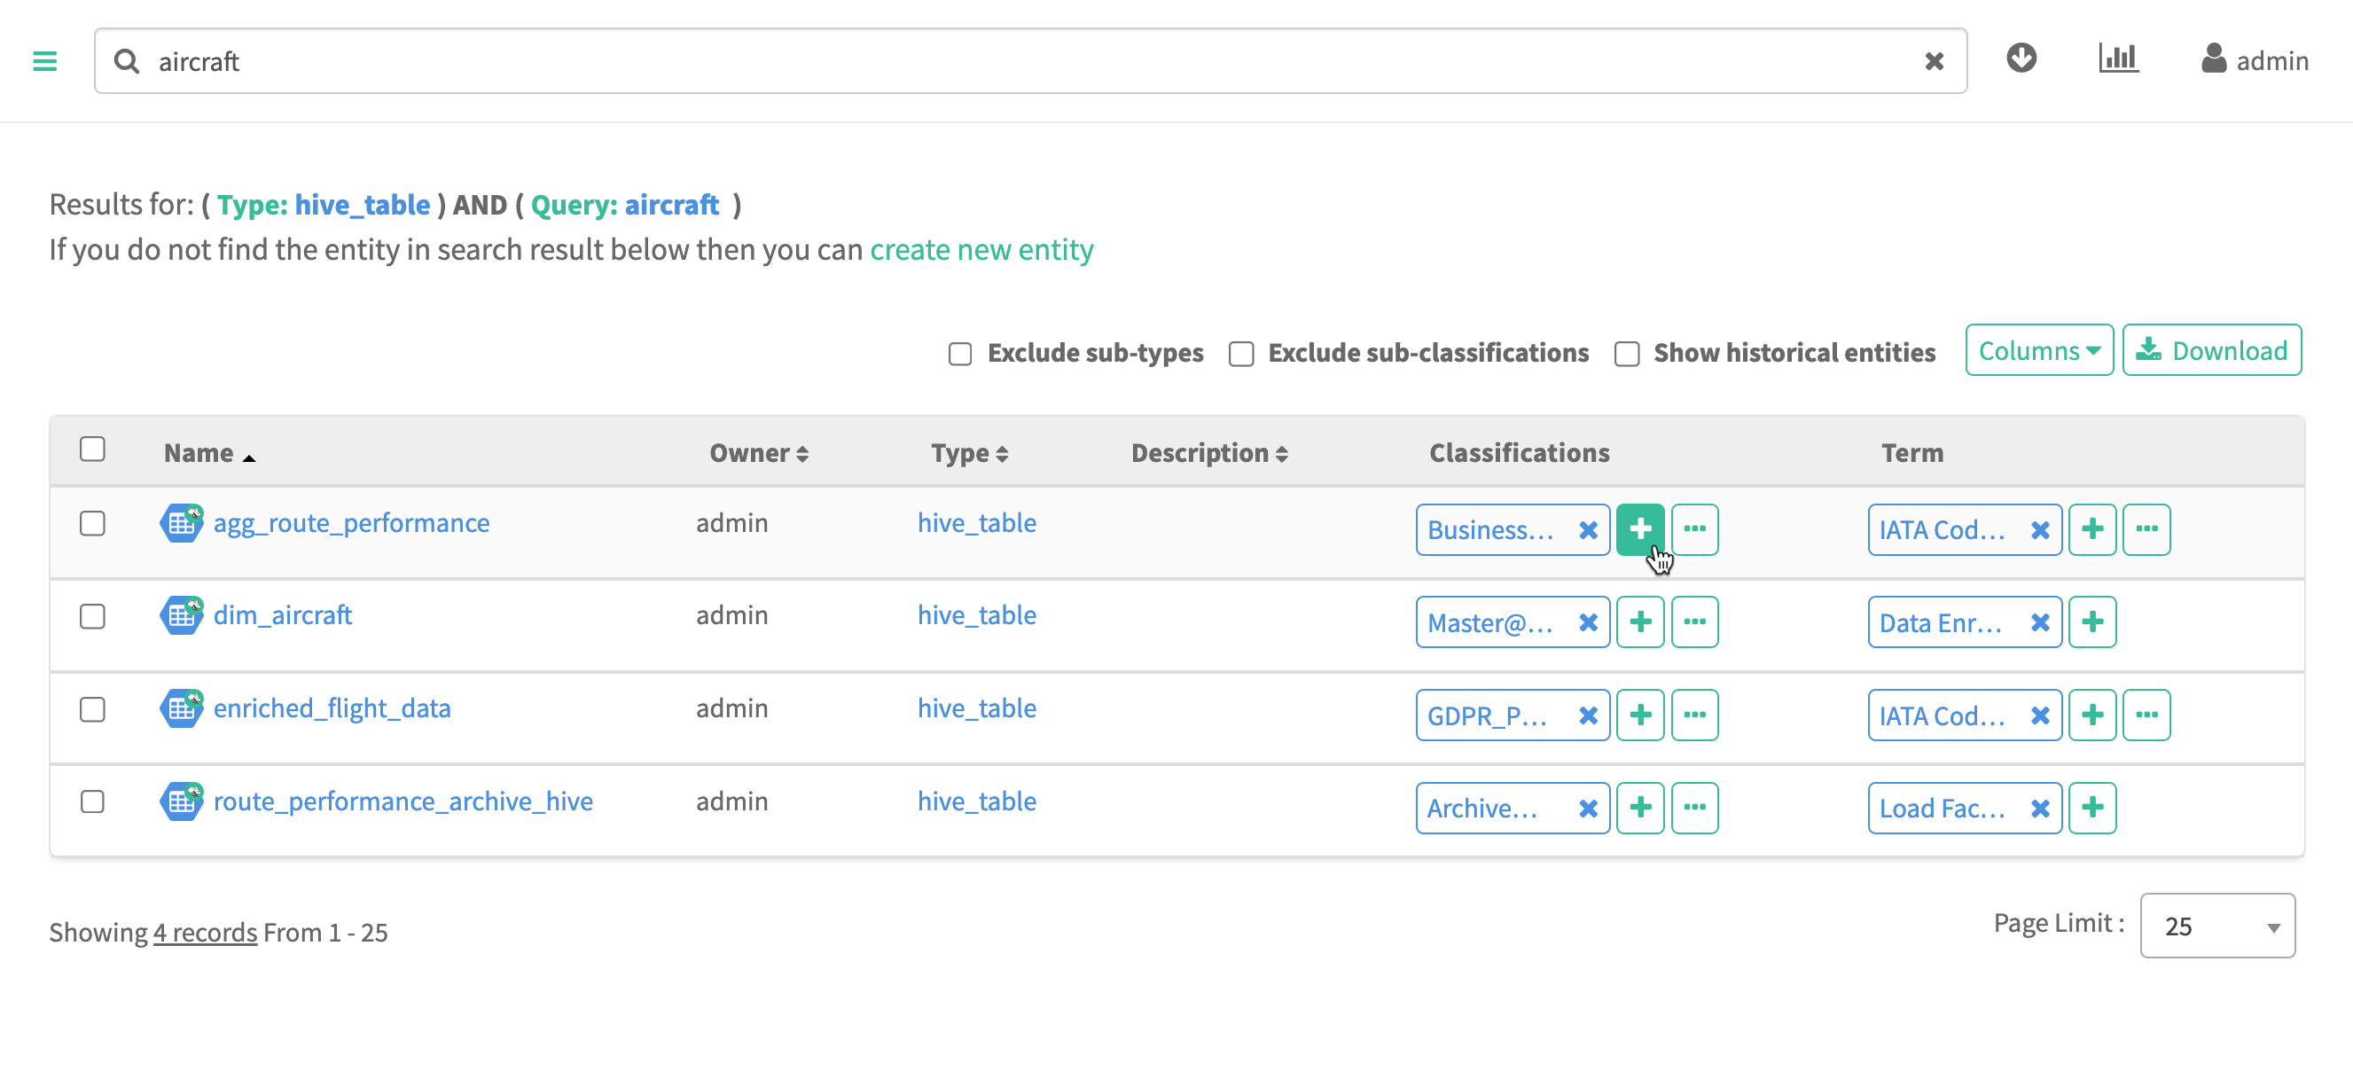This screenshot has height=1071, width=2353.
Task: Expand the Columns dropdown
Action: point(2039,351)
